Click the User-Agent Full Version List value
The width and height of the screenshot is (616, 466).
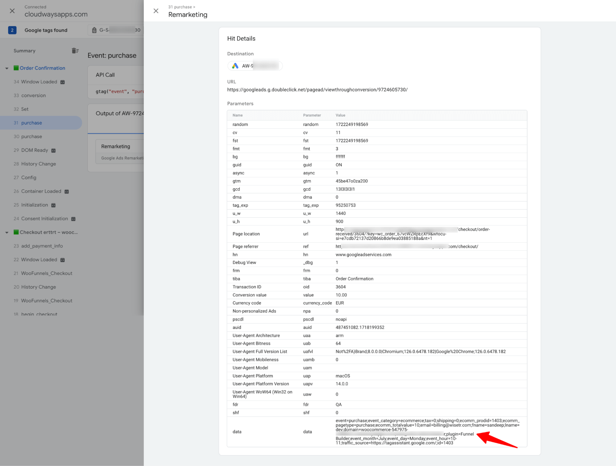pyautogui.click(x=420, y=352)
